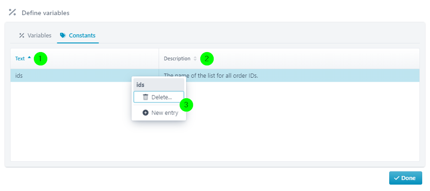Screen dimensions: 430x191
Task: Click the Done button
Action: 406,178
